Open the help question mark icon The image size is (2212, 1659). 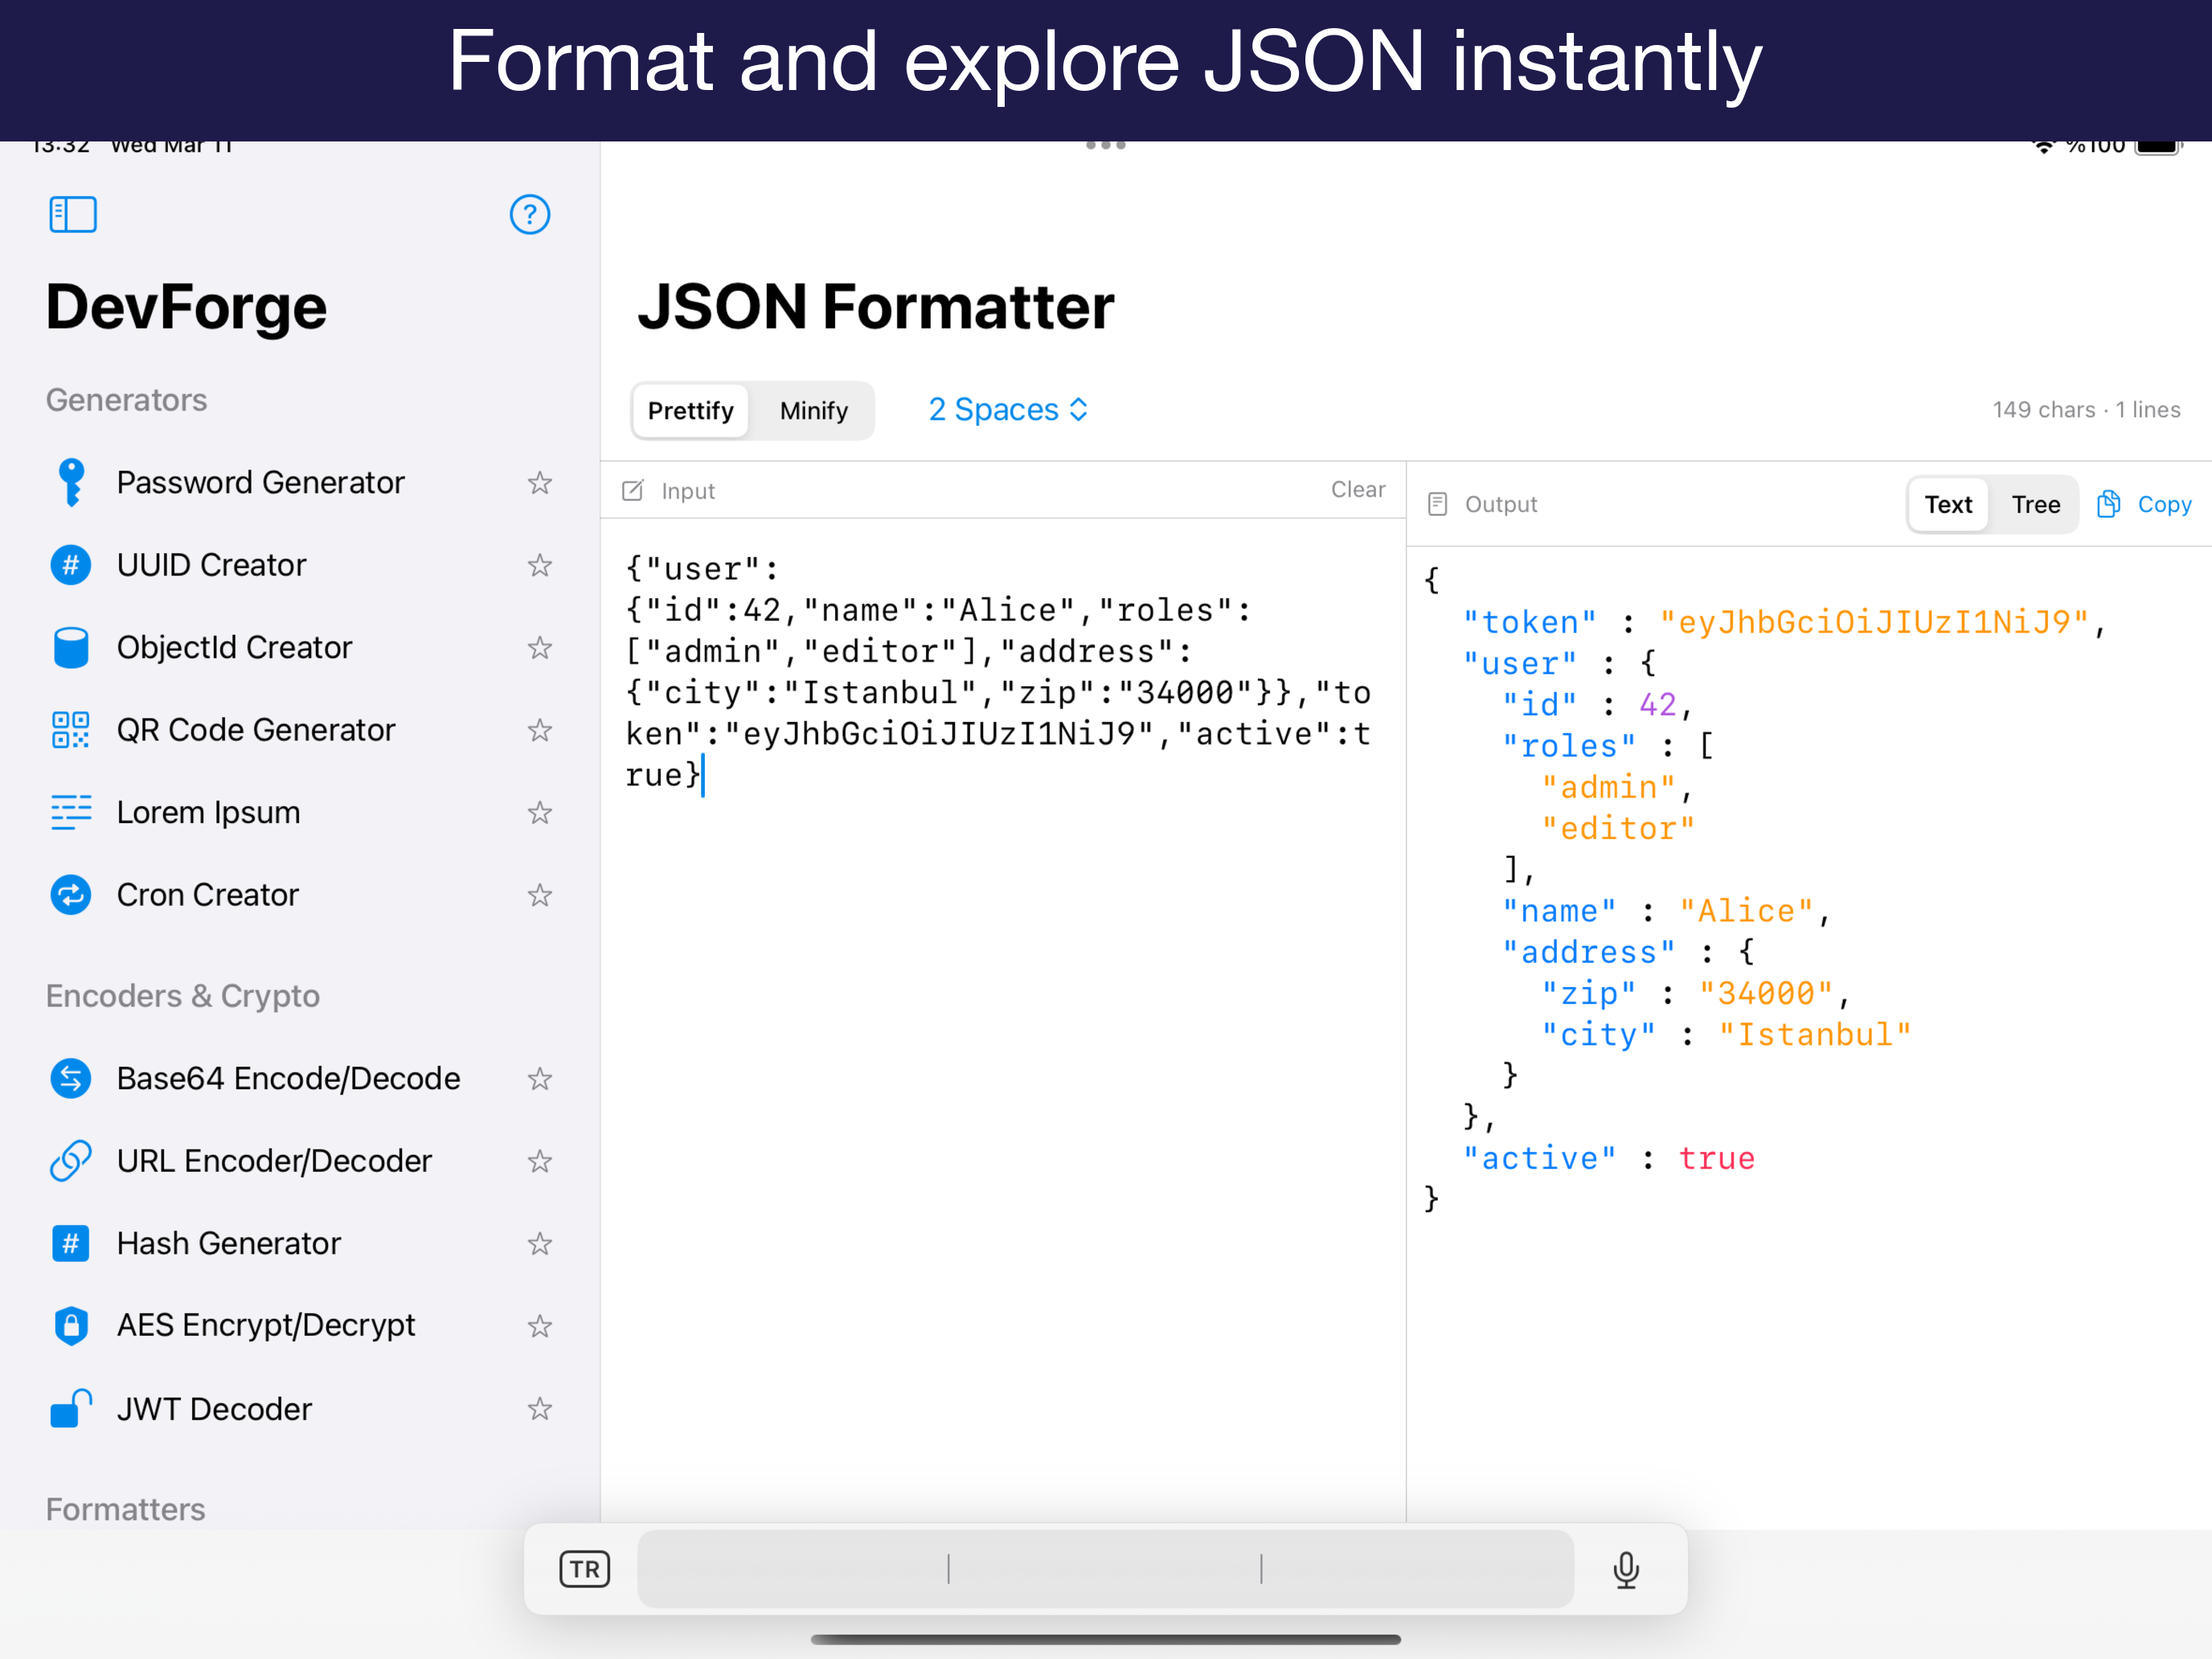(530, 214)
